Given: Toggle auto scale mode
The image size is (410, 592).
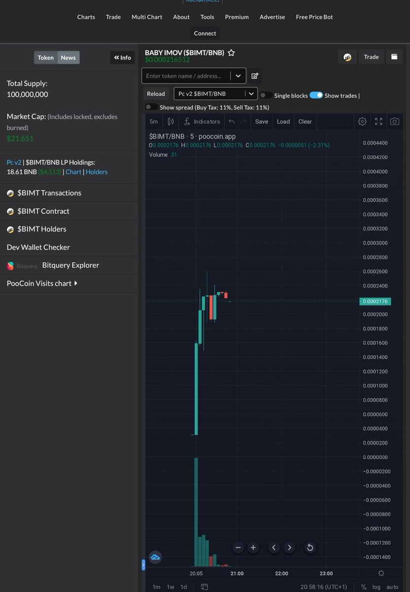Looking at the screenshot, I should [392, 587].
